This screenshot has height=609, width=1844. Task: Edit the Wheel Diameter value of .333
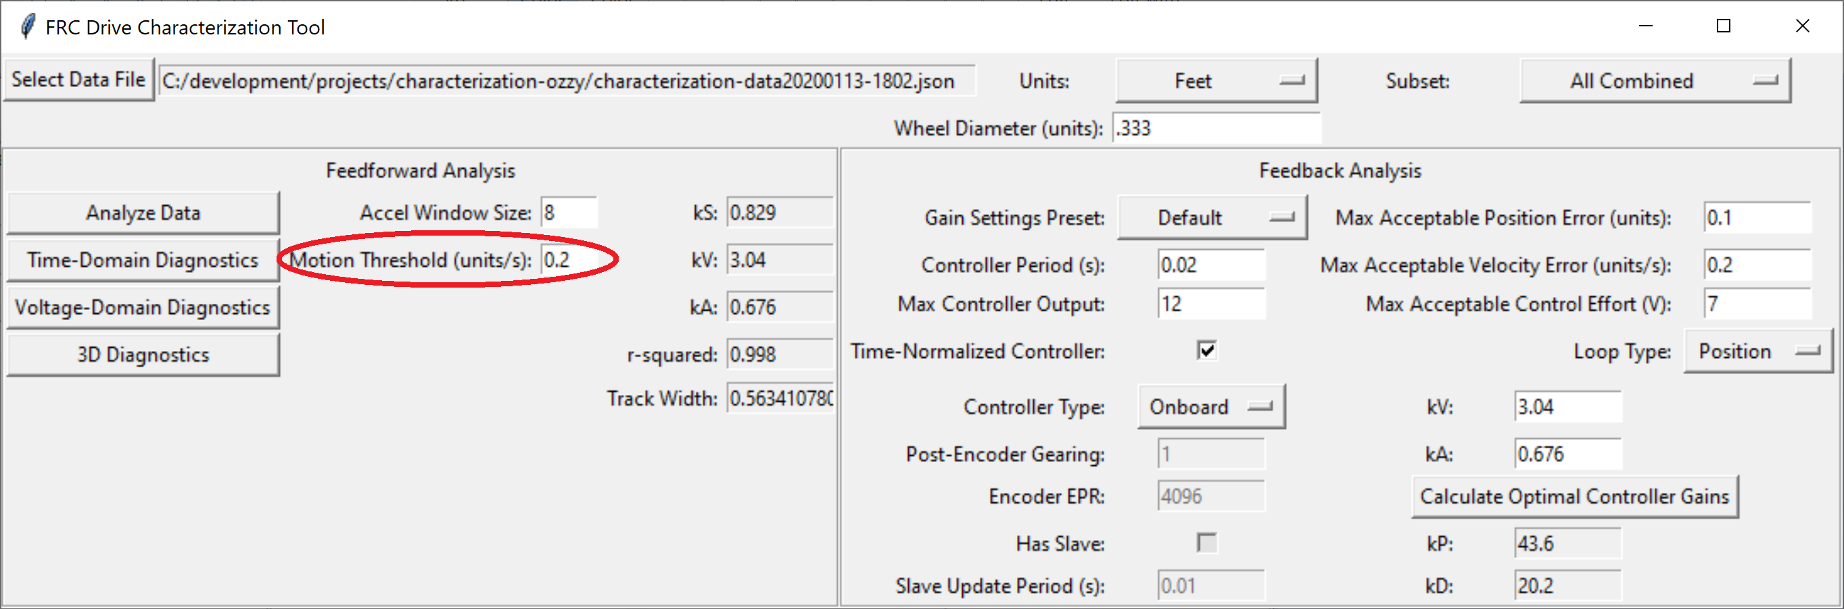coord(1216,129)
